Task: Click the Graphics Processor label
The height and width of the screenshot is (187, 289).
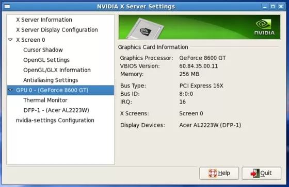Action: point(147,58)
